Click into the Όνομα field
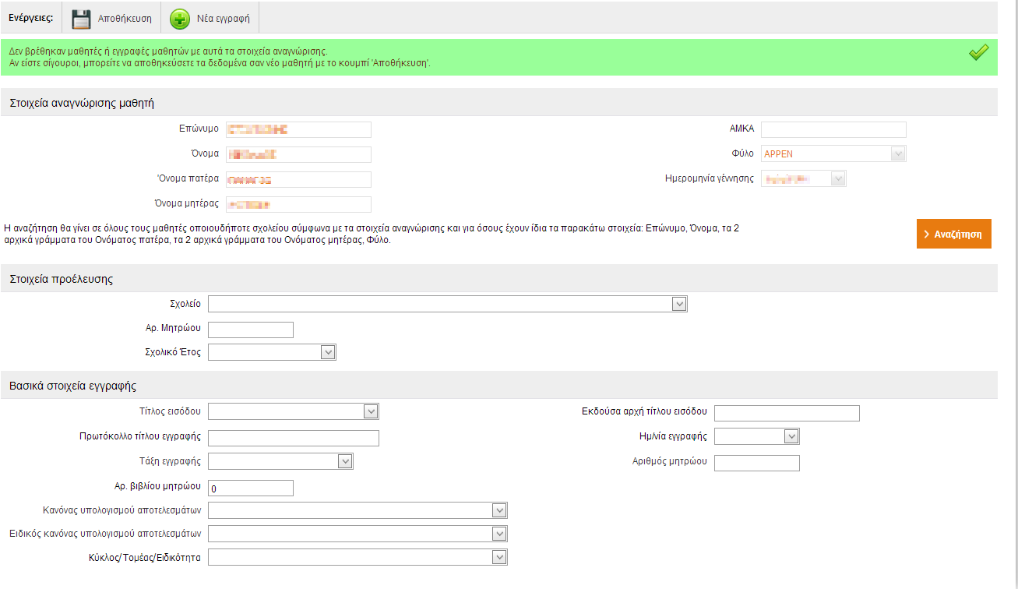 tap(298, 154)
